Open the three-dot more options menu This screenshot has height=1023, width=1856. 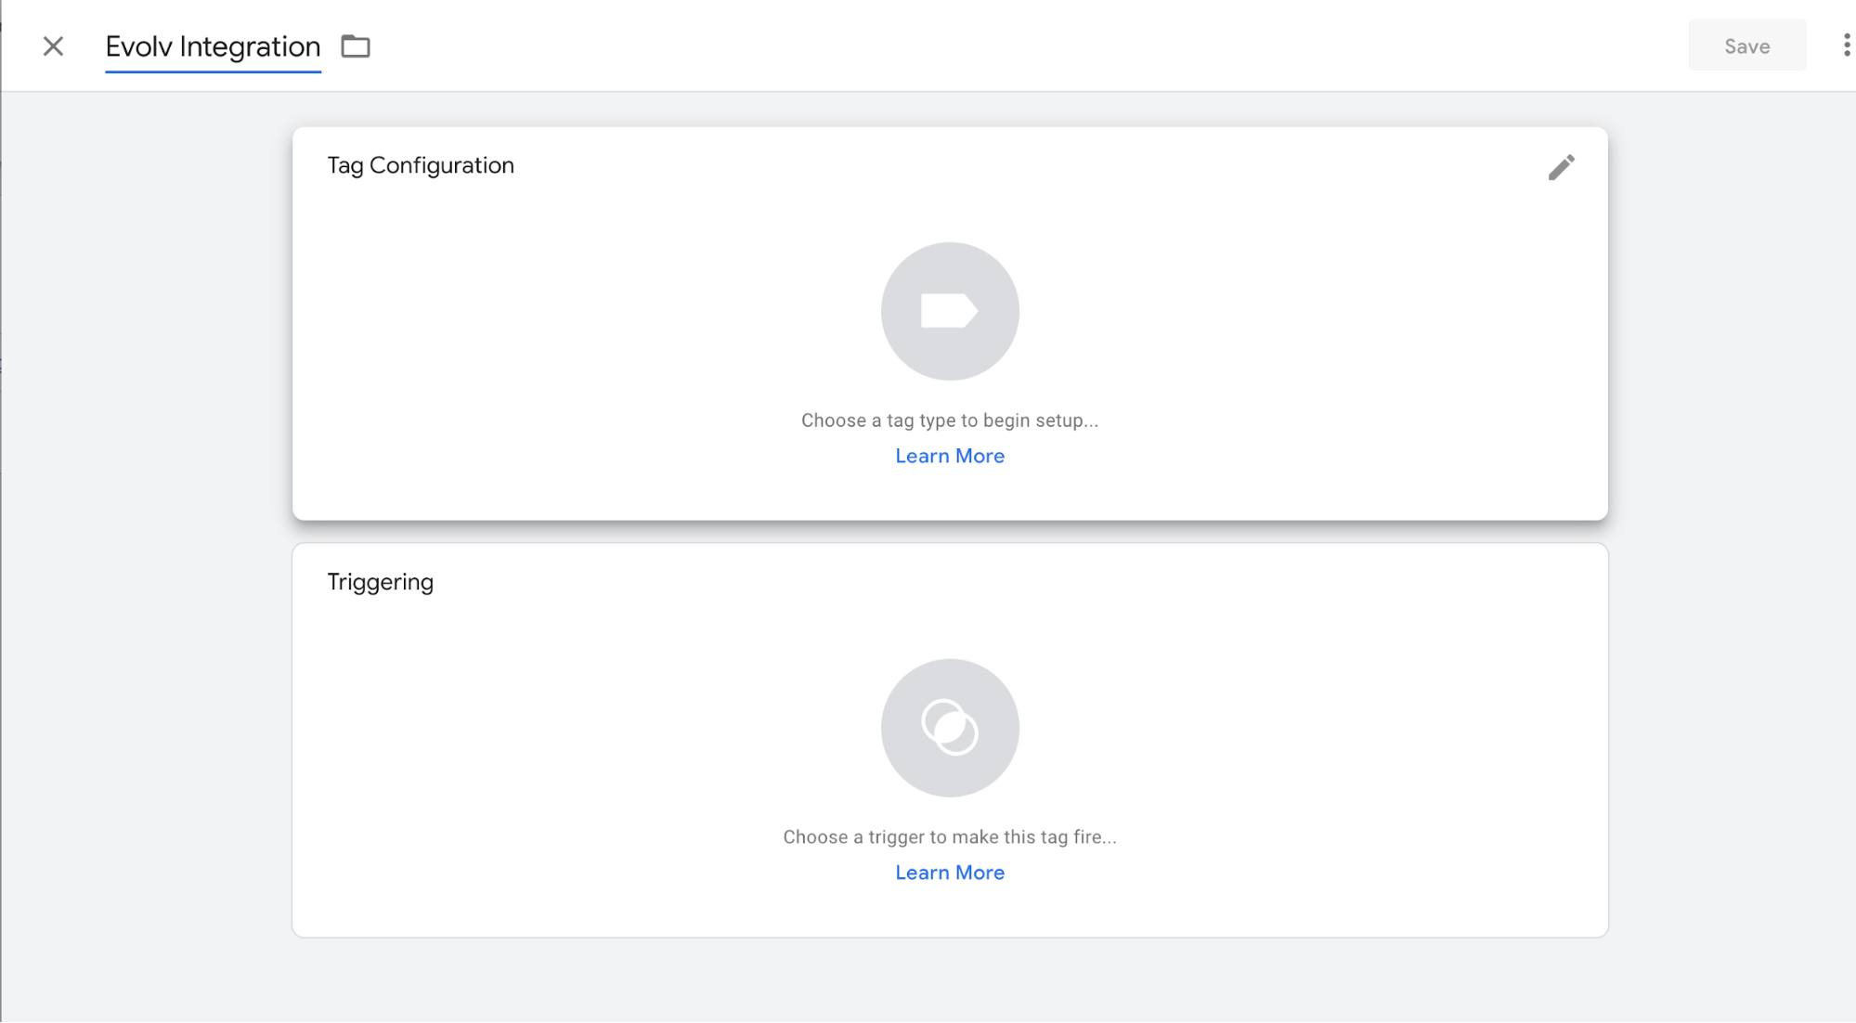point(1846,45)
